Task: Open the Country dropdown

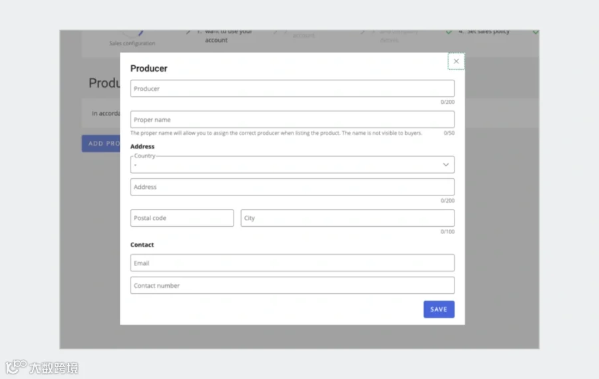Action: point(292,164)
